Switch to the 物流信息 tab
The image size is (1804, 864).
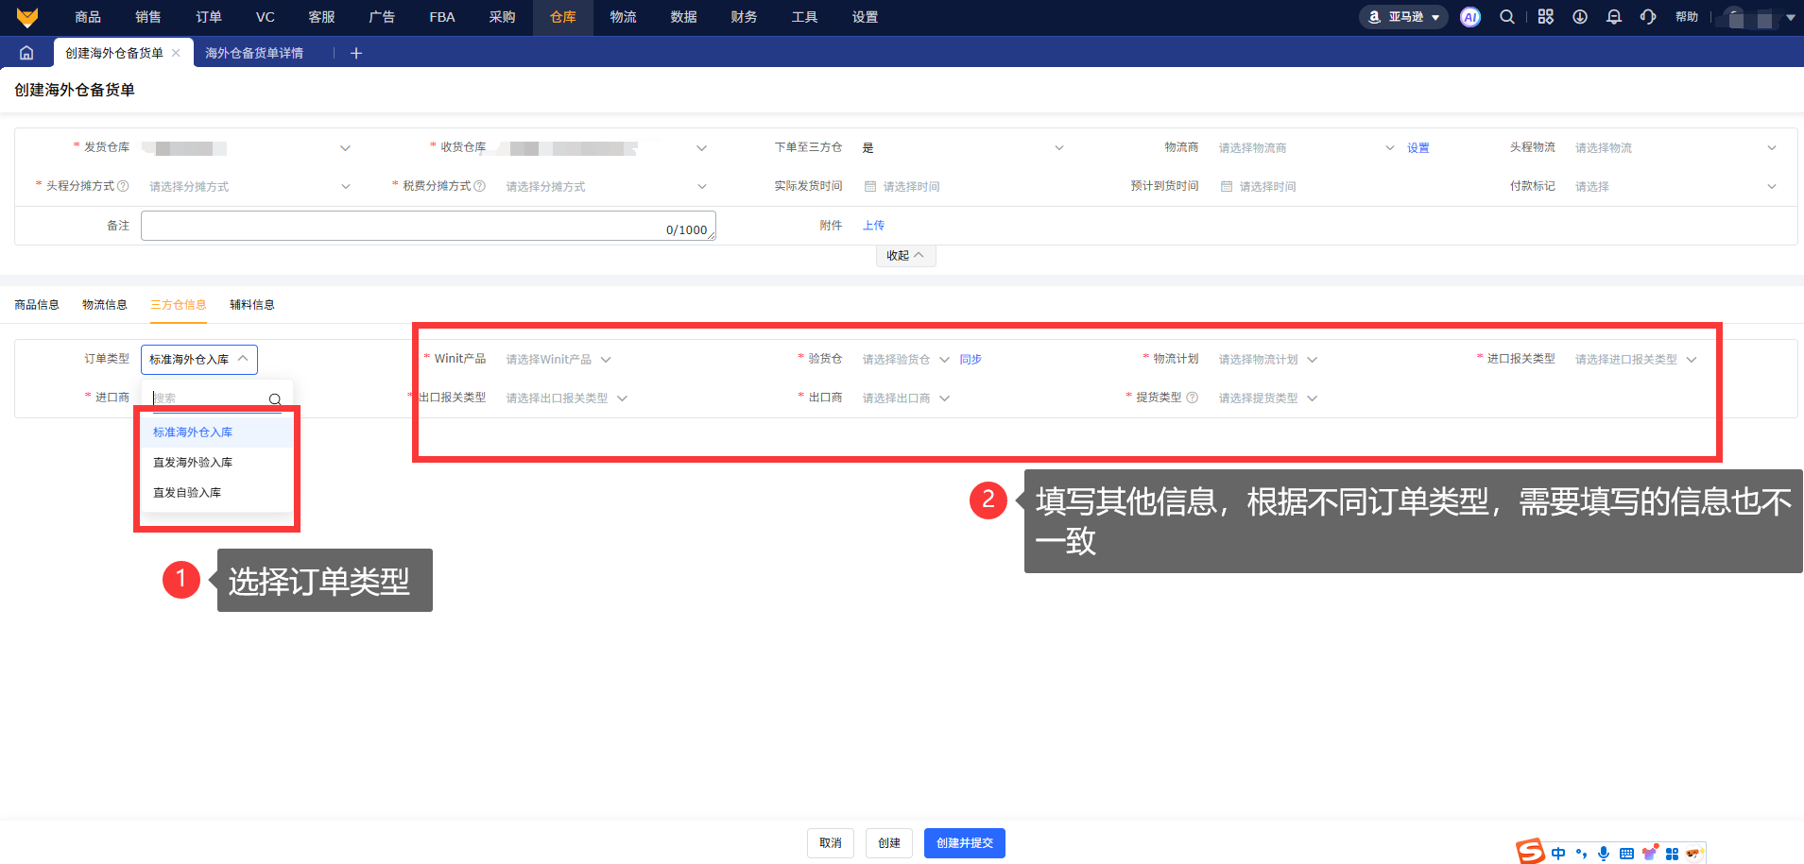(x=105, y=305)
